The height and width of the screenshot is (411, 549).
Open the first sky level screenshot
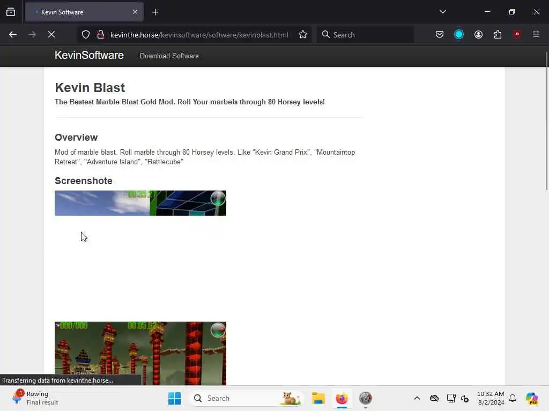point(140,203)
